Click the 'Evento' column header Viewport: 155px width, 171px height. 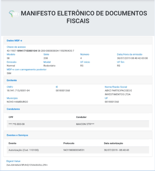(13, 143)
